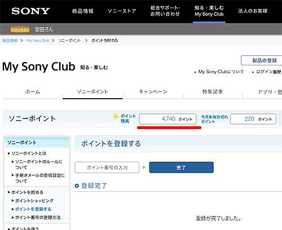Switch to the アプリ tab
The height and width of the screenshot is (230, 282).
point(269,92)
